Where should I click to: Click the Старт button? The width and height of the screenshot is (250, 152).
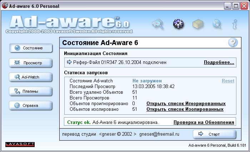[x=214, y=134]
